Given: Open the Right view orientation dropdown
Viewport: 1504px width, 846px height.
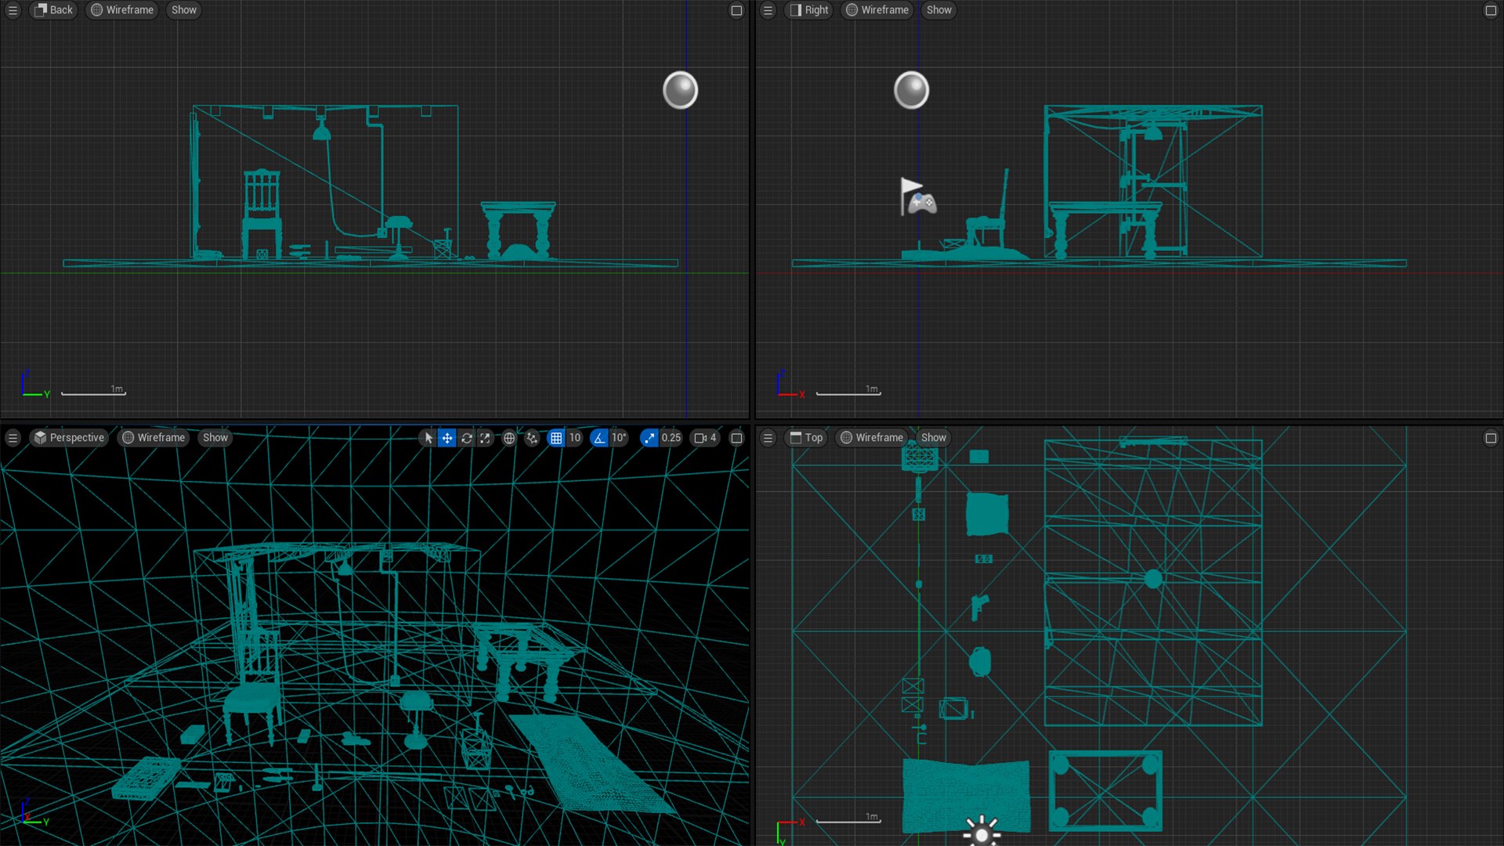Looking at the screenshot, I should point(809,10).
